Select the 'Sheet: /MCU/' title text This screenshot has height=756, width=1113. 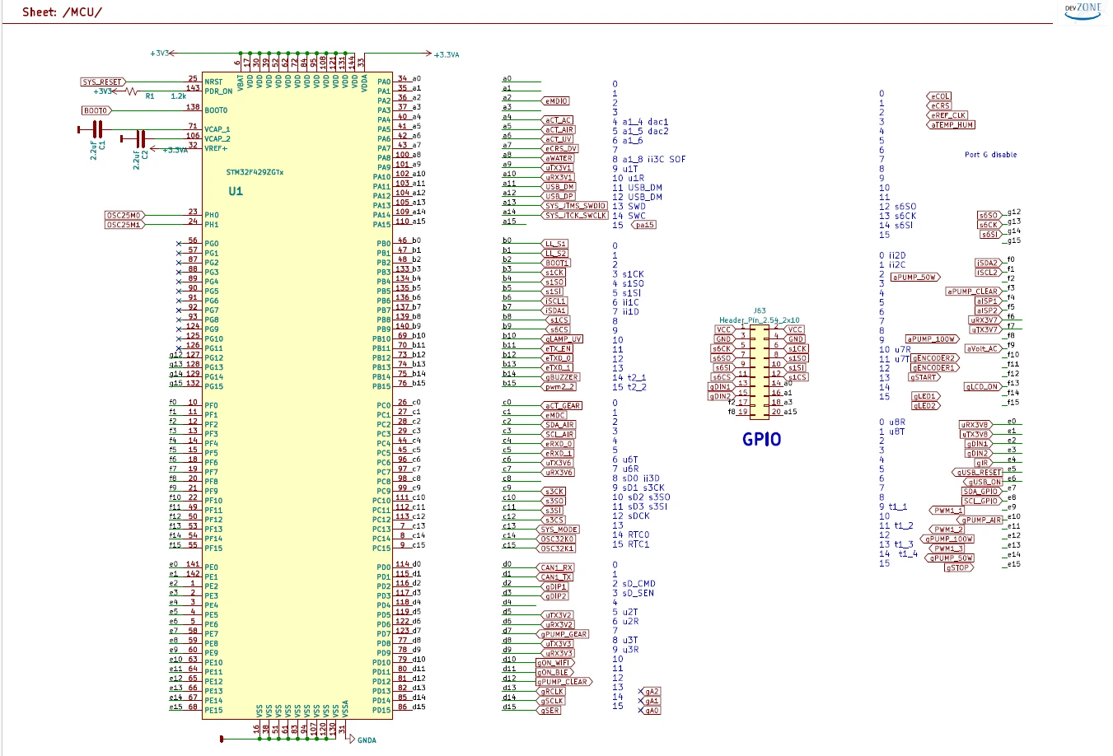63,12
